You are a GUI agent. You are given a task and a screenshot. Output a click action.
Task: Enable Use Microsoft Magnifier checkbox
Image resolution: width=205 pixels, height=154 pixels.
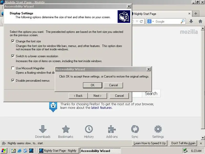pos(13,68)
